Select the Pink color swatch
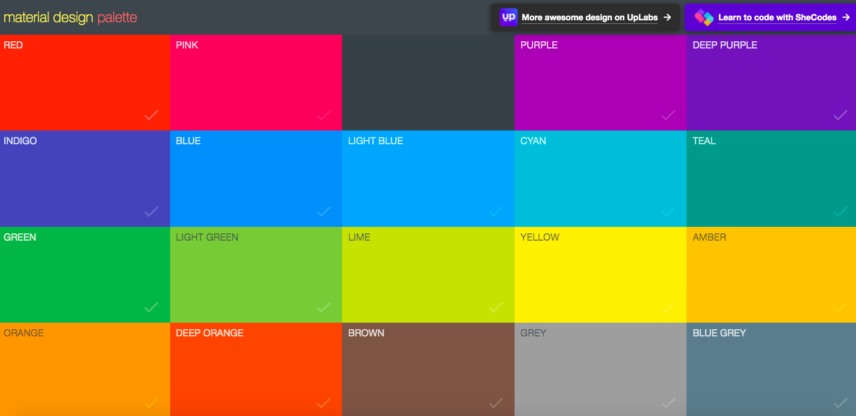856x416 pixels. click(256, 82)
